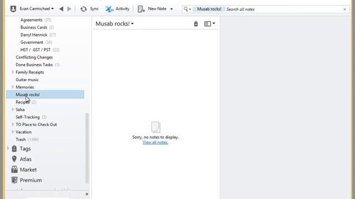Go back with the left arrow
Image resolution: width=355 pixels, height=199 pixels.
click(x=61, y=9)
